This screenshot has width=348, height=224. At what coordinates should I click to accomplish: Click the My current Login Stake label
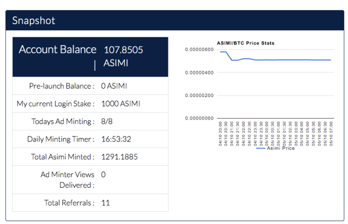tap(56, 104)
